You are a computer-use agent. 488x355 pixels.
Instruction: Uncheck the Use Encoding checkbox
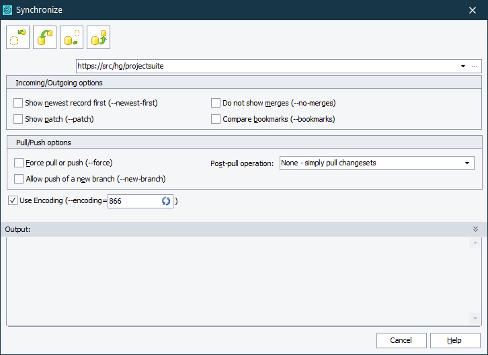tap(13, 200)
